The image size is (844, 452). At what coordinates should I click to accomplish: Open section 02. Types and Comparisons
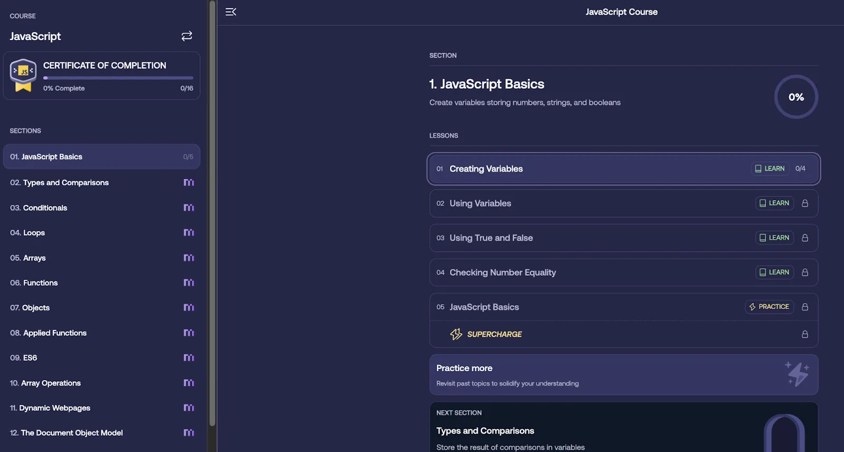click(x=102, y=183)
